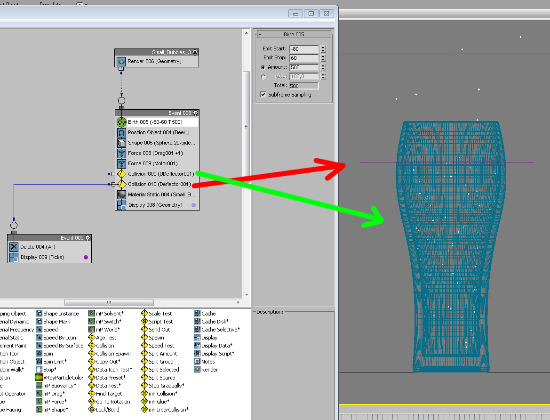Toggle the Event 008 lightbulb on/off
The height and width of the screenshot is (420, 550).
coord(195,113)
